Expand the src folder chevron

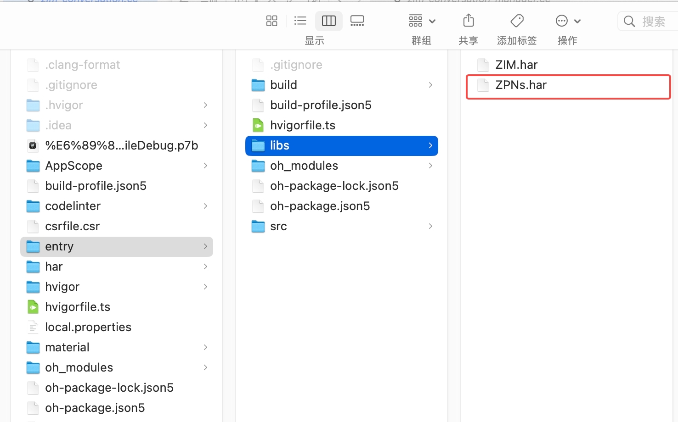pos(430,226)
